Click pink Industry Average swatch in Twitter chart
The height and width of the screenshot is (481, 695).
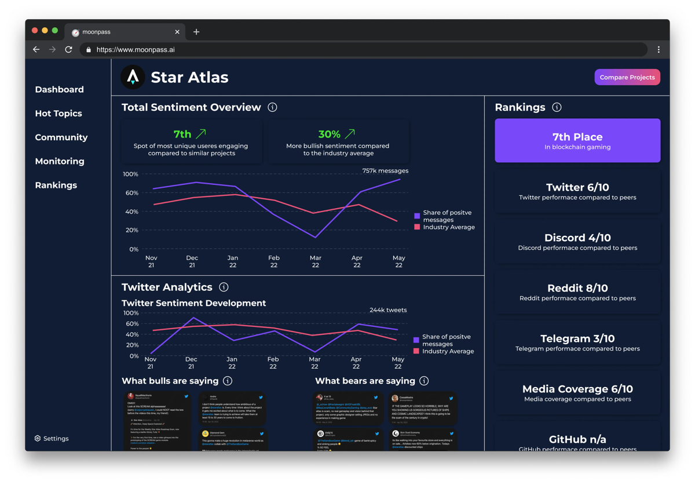click(416, 351)
